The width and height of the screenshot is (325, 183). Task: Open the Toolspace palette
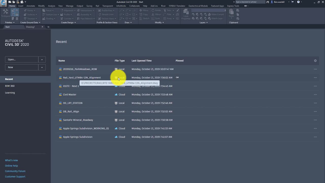click(x=5, y=13)
